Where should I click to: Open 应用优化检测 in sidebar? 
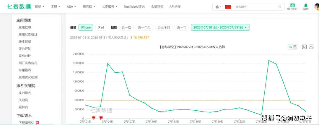28,77
